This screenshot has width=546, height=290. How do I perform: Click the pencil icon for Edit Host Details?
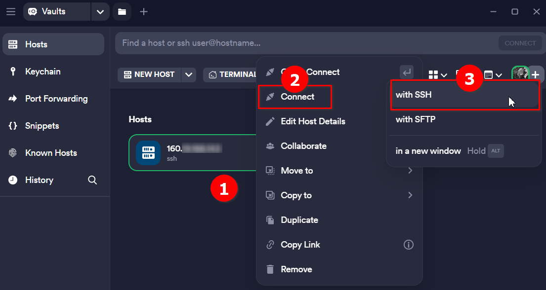pyautogui.click(x=270, y=121)
